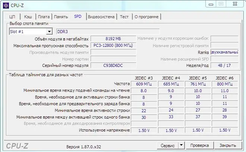Screen dimensions: 246x152
Task: Click the 11.0 CAS latency cell
Action: [x=225, y=91]
